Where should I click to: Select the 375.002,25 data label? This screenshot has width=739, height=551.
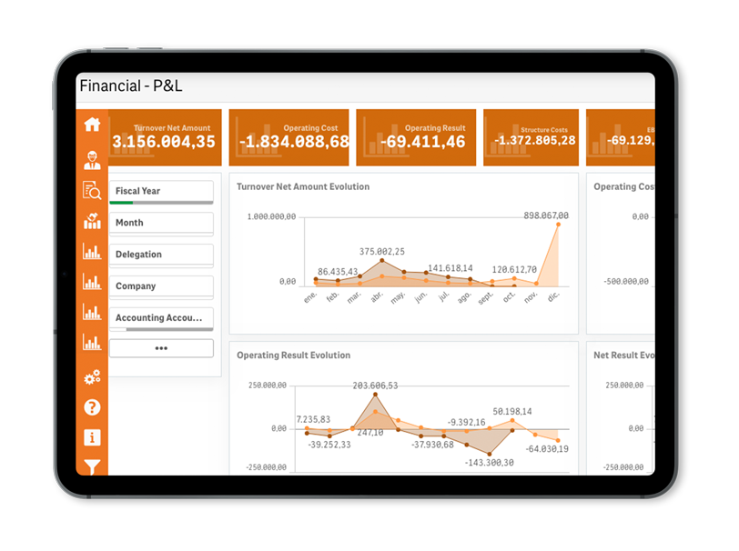[381, 252]
